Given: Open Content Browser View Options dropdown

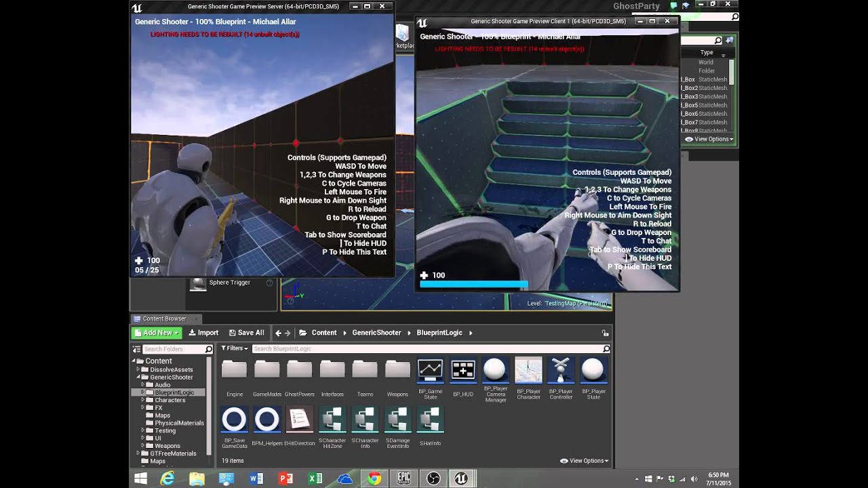Looking at the screenshot, I should 584,461.
